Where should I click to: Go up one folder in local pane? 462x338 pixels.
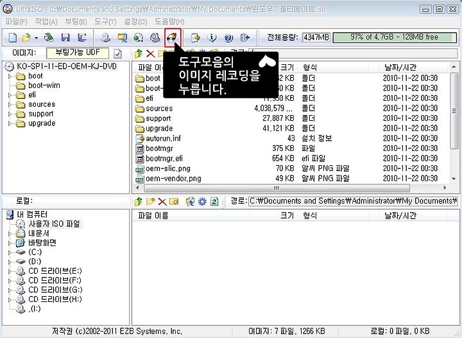(139, 201)
